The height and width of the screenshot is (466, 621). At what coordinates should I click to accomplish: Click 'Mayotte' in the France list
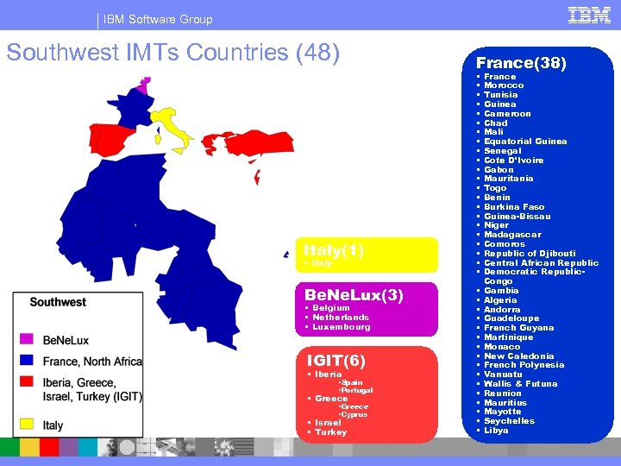point(503,412)
